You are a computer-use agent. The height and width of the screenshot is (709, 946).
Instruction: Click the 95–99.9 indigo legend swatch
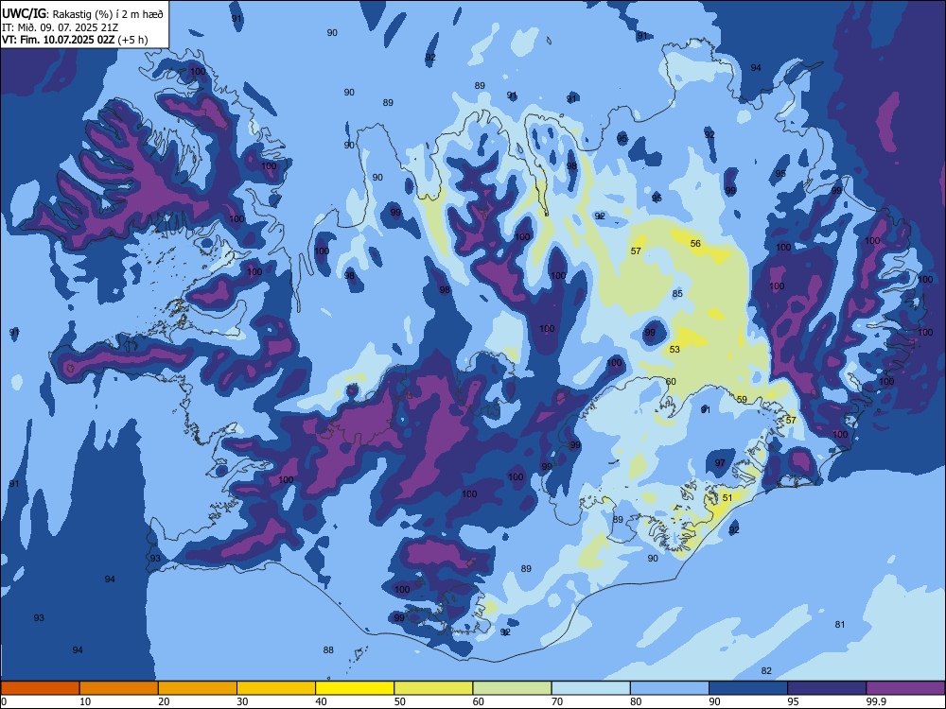[827, 688]
